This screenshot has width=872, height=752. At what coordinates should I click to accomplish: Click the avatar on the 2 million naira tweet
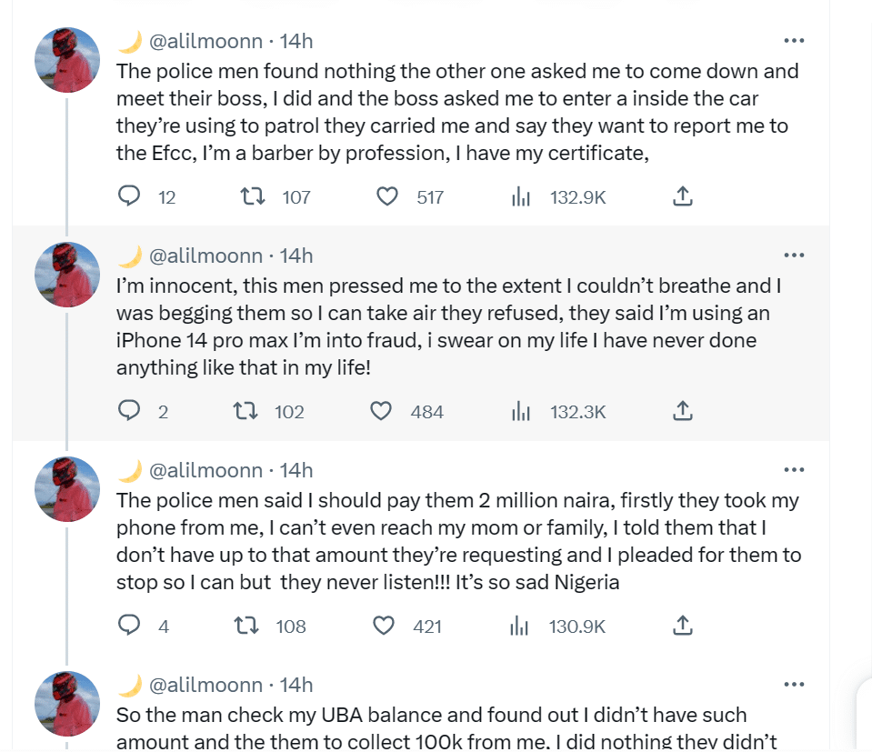[x=66, y=488]
